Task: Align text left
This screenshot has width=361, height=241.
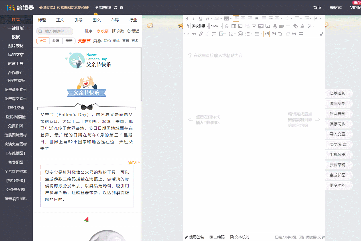Action: (236, 18)
